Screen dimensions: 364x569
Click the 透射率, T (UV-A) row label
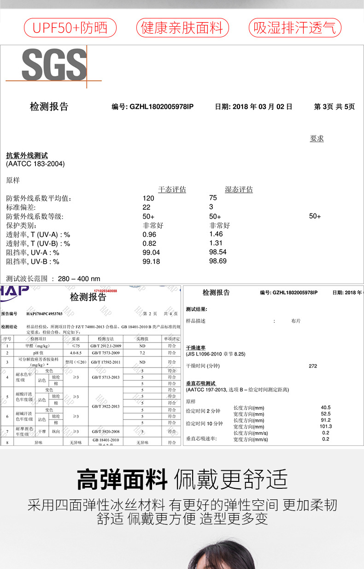point(38,235)
